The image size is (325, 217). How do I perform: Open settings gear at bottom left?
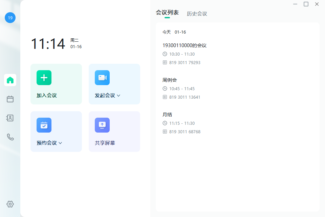tap(10, 204)
